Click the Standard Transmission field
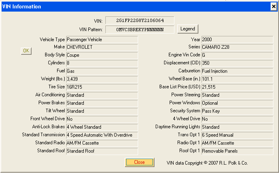The height and width of the screenshot is (173, 279). (102, 135)
